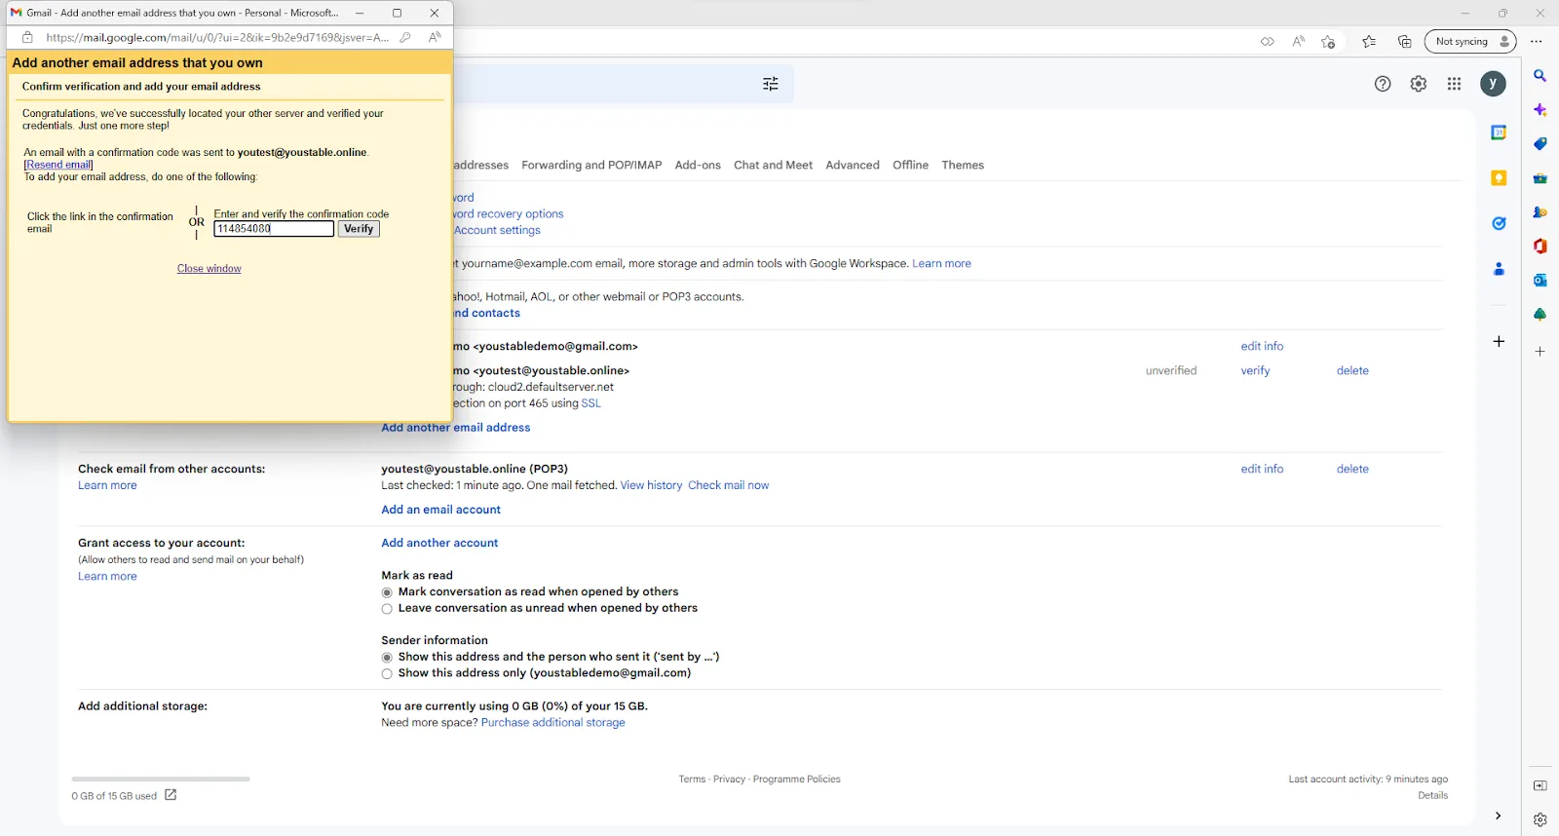This screenshot has height=836, width=1559.
Task: Click popup address bar URL
Action: coord(217,37)
